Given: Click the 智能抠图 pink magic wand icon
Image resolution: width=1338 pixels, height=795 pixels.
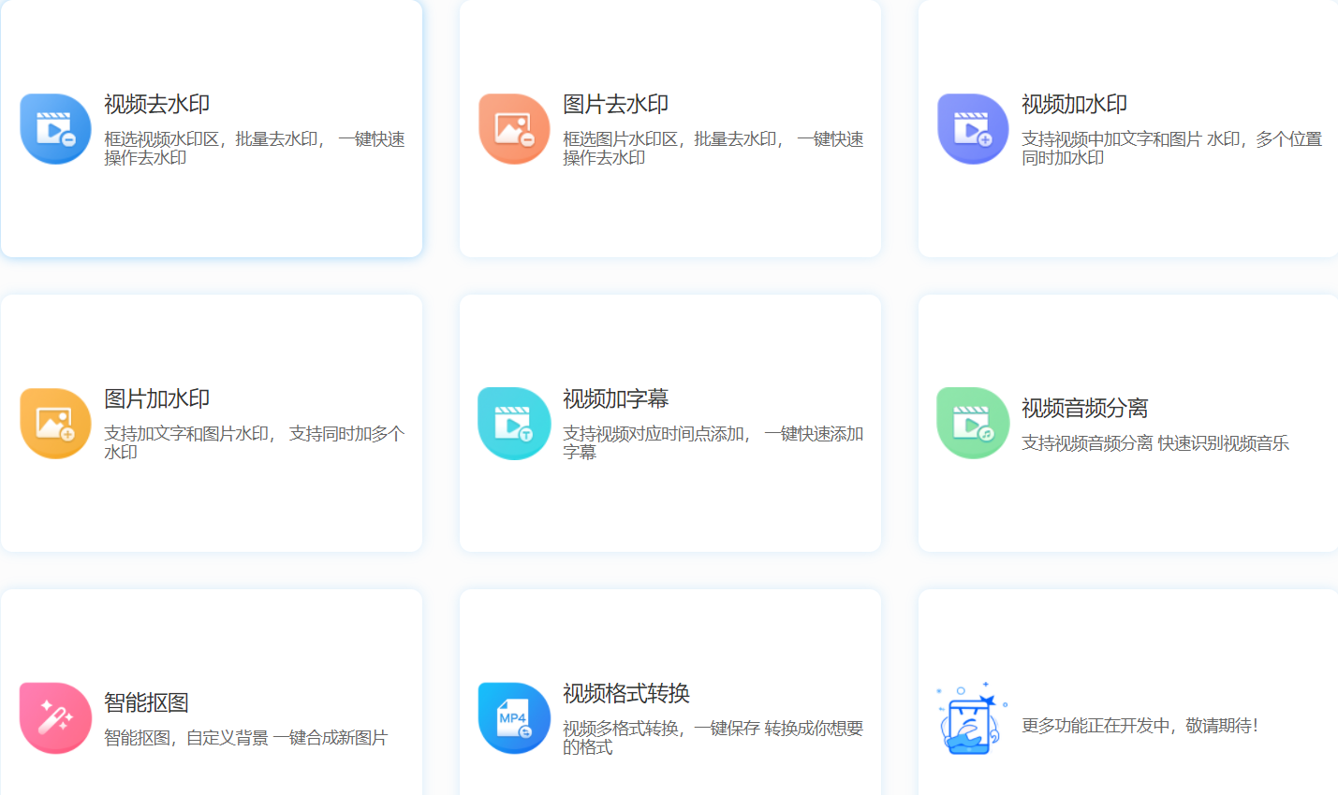Looking at the screenshot, I should [x=55, y=718].
